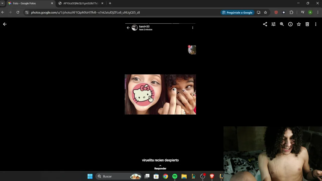Go back in browser history

click(x=3, y=12)
